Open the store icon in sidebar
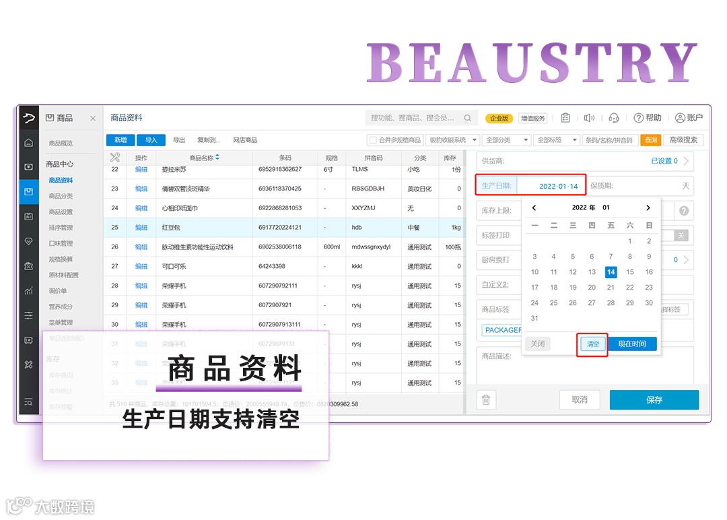727x520 pixels. tap(29, 266)
